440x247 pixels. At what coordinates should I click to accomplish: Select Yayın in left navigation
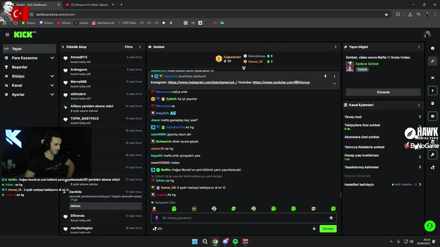pos(29,49)
